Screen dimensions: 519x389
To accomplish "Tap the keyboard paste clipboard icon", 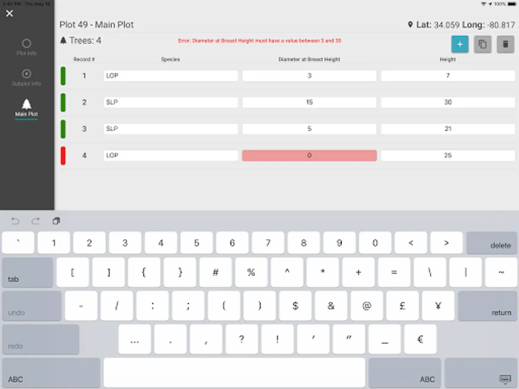I will (56, 221).
